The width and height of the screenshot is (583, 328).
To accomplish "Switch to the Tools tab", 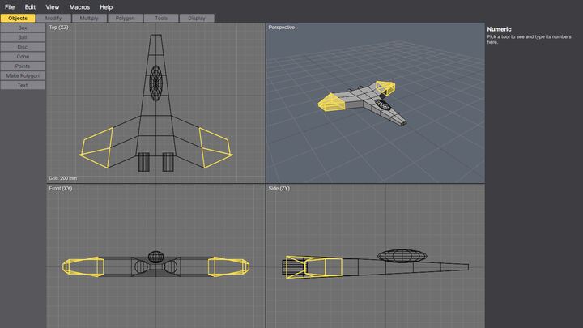I will 161,18.
